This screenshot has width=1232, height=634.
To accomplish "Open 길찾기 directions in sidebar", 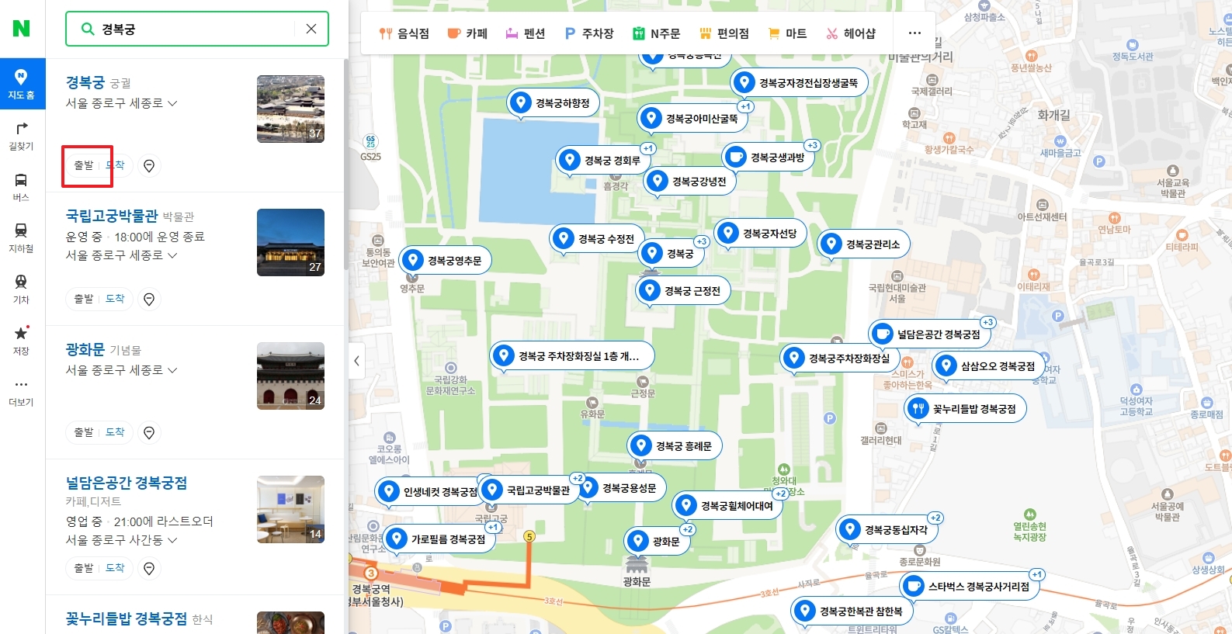I will (x=22, y=135).
